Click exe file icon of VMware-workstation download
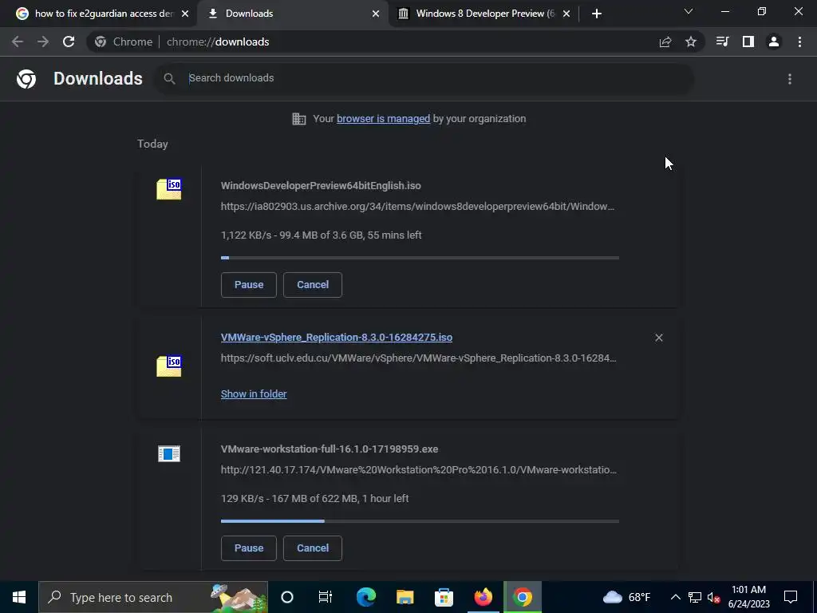Viewport: 817px width, 613px height. coord(169,453)
